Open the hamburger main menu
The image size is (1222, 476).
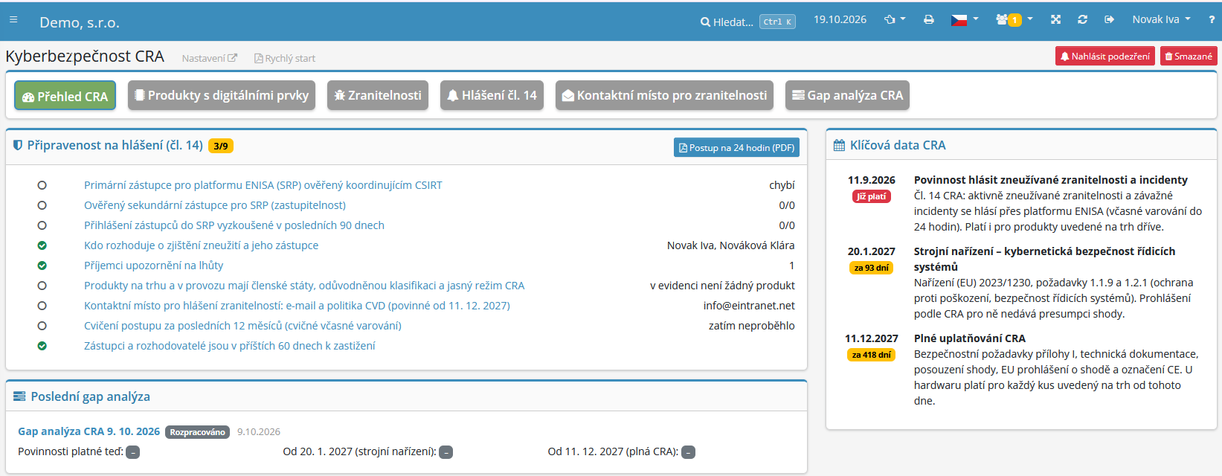coord(13,20)
